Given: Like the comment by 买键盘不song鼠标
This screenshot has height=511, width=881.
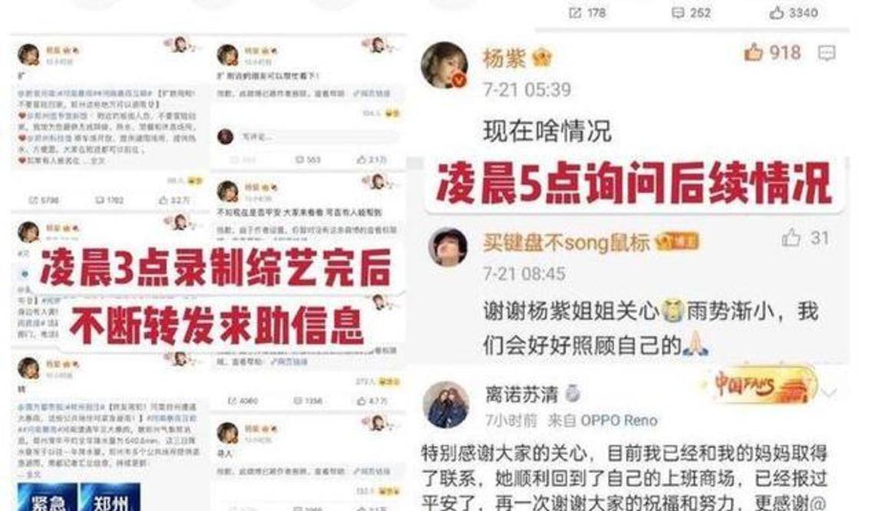Looking at the screenshot, I should click(x=791, y=238).
